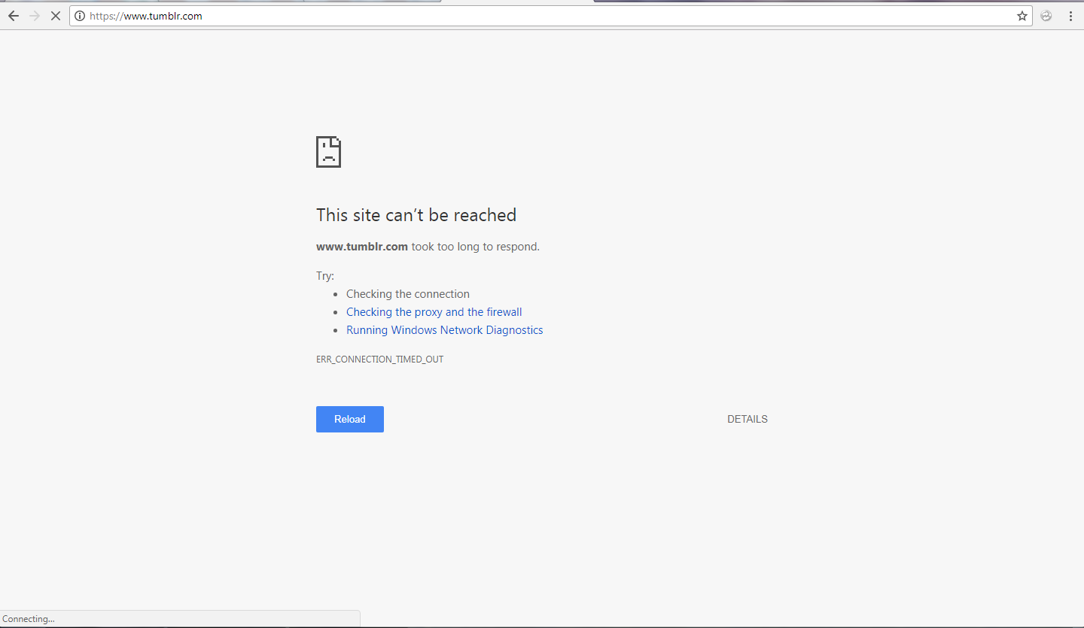Show error DETAILS
Screen dimensions: 1084x628
click(748, 420)
